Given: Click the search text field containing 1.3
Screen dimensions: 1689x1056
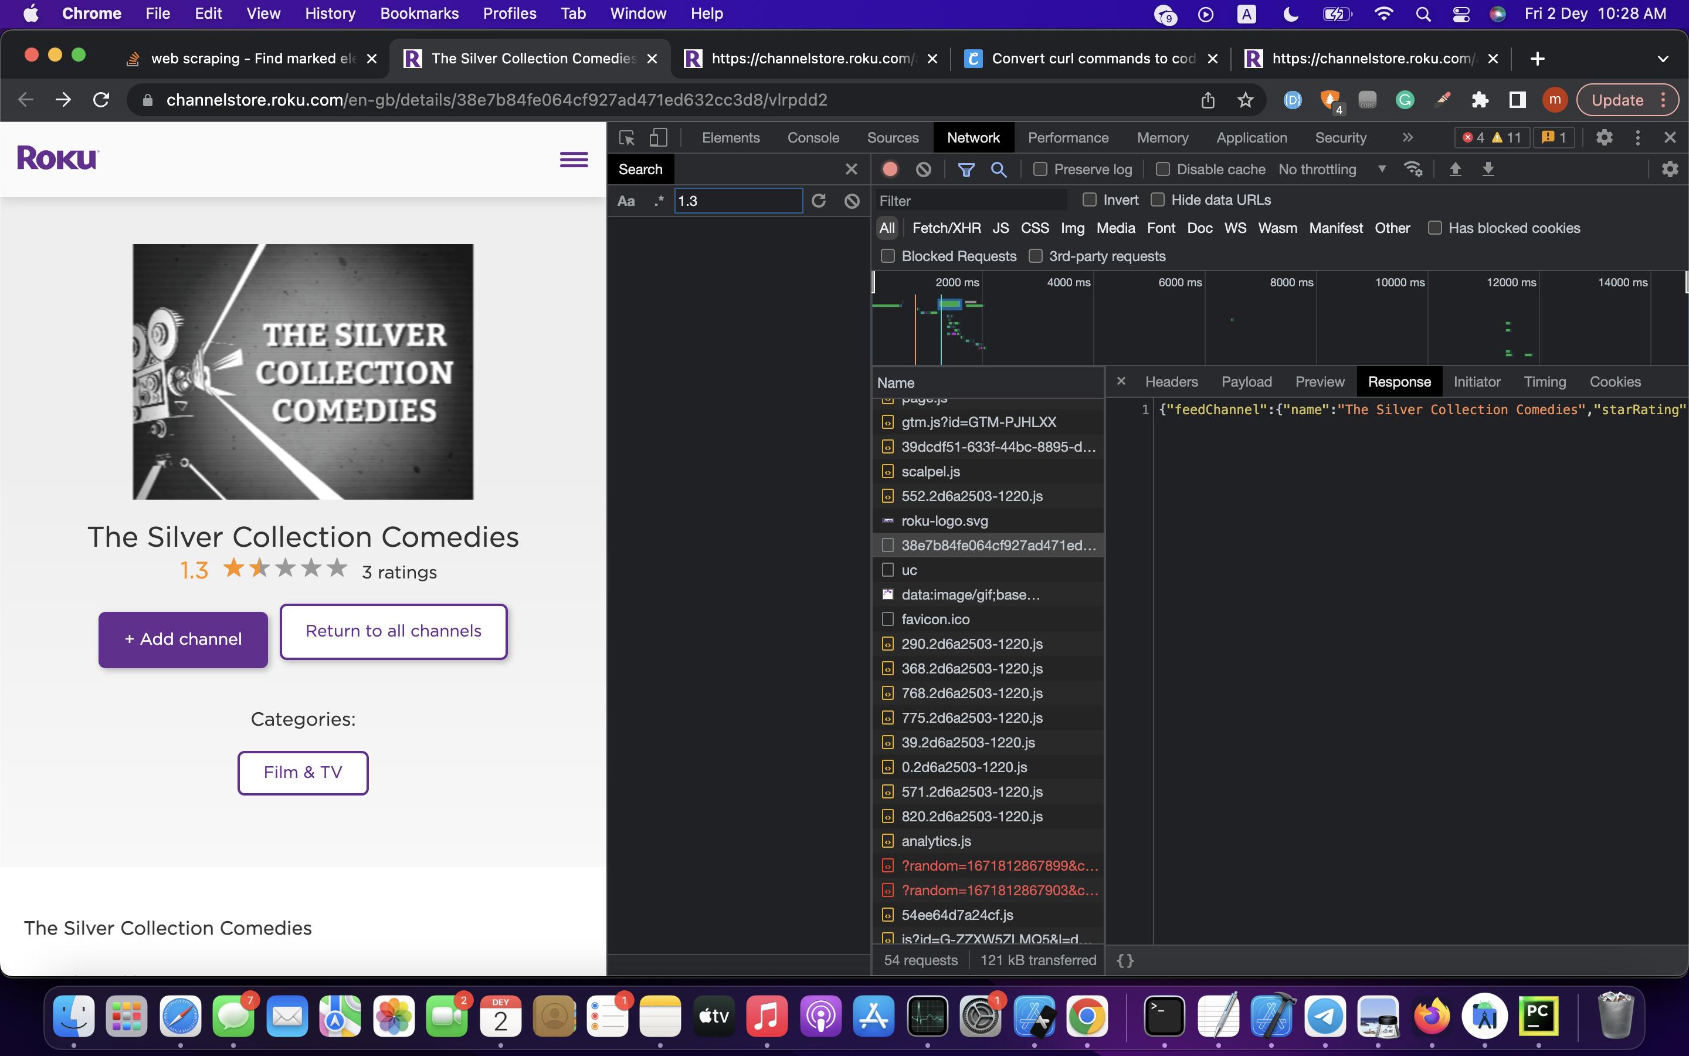Looking at the screenshot, I should tap(738, 201).
